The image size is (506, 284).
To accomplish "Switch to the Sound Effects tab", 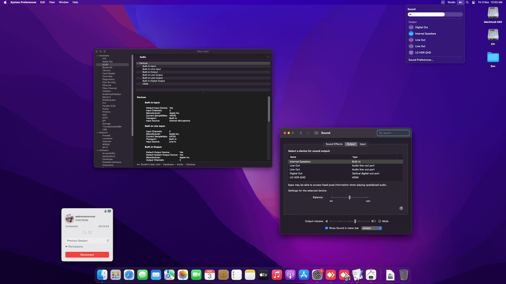I will (334, 144).
